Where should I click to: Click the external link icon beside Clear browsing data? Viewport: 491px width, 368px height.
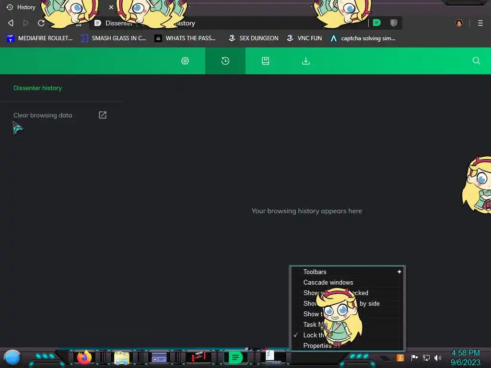[103, 115]
